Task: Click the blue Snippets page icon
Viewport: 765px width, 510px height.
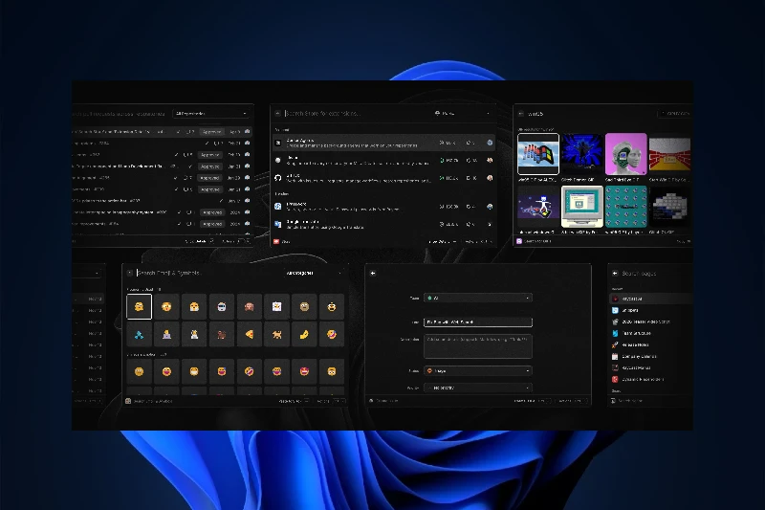Action: point(615,310)
